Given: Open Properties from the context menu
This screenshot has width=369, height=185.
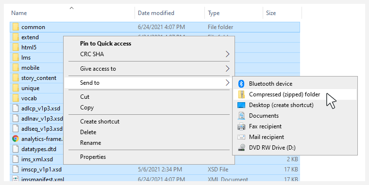Looking at the screenshot, I should (149, 156).
